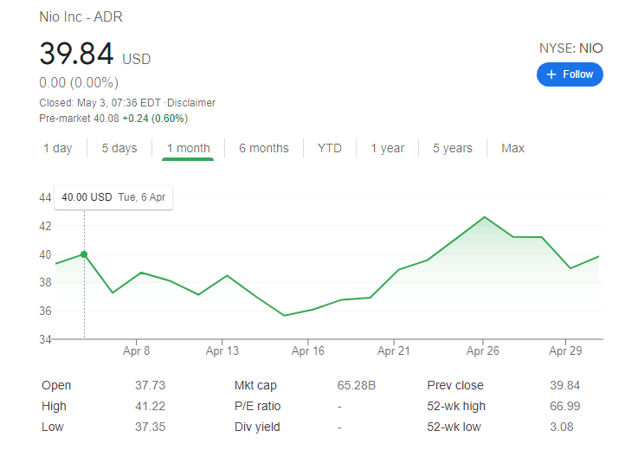The height and width of the screenshot is (450, 638).
Task: Click the Open value 37.73
Action: 150,385
